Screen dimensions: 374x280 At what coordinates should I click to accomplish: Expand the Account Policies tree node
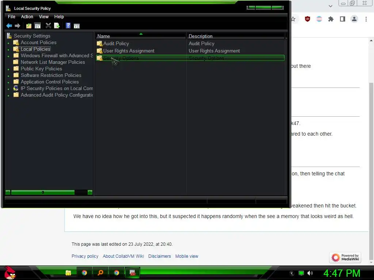point(9,43)
